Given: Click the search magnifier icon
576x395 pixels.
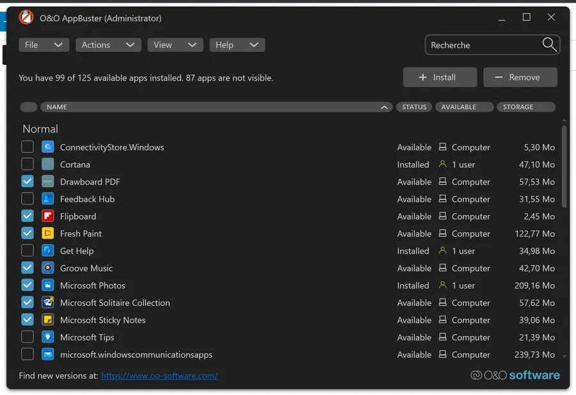Looking at the screenshot, I should 549,44.
